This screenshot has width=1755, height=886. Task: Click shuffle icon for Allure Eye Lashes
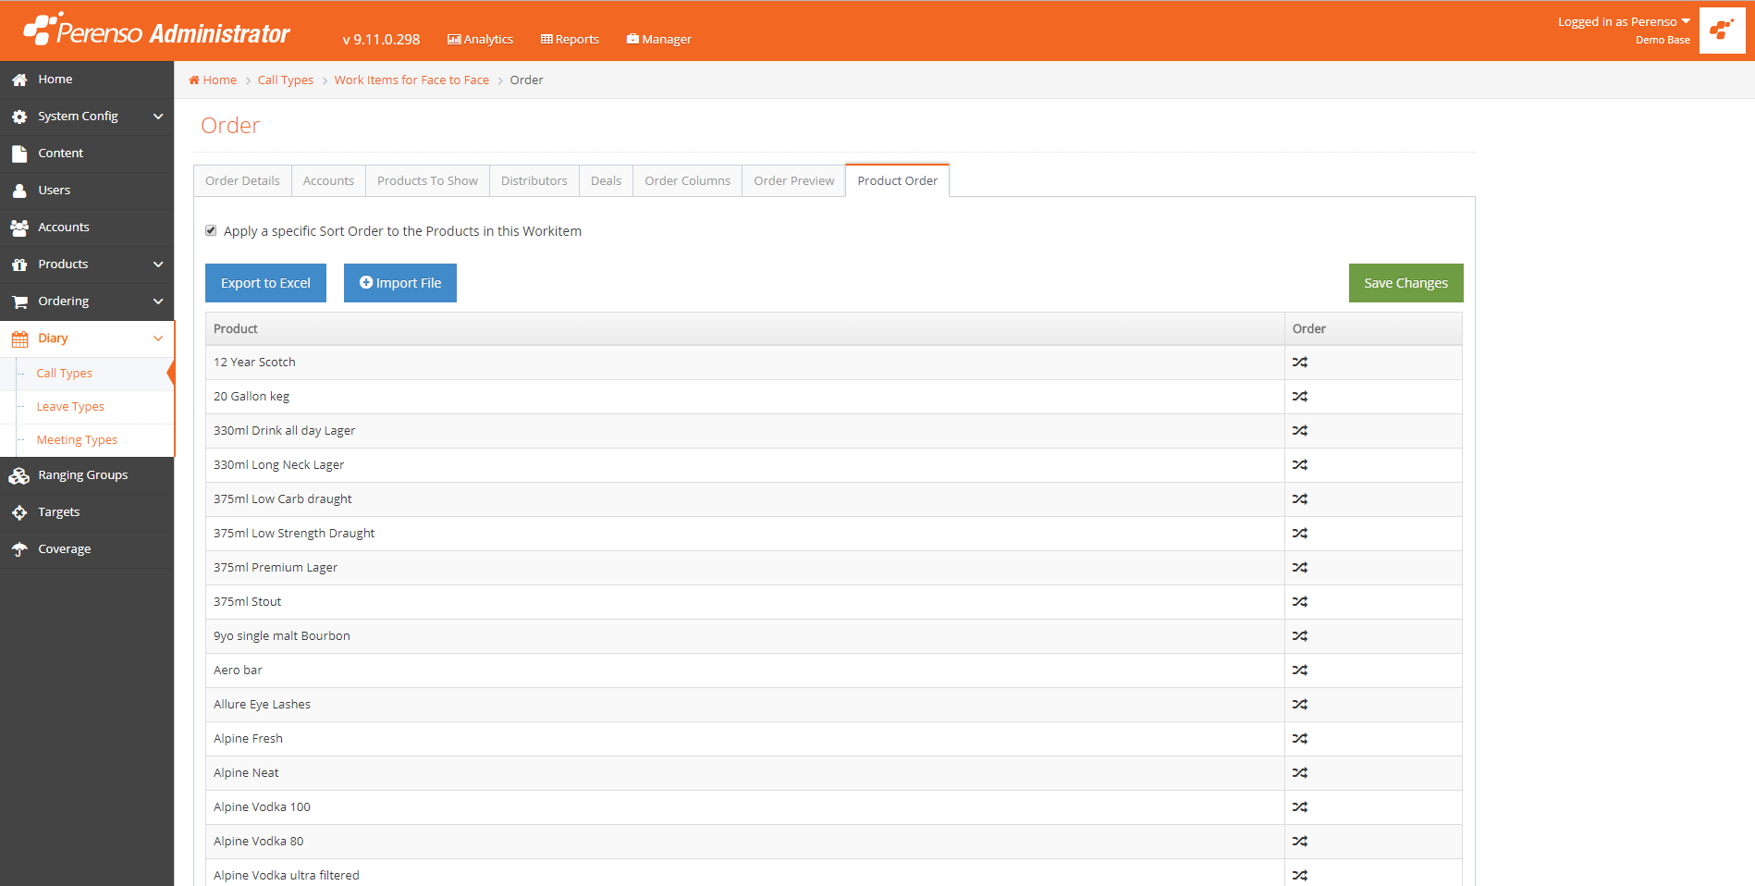[x=1300, y=705]
